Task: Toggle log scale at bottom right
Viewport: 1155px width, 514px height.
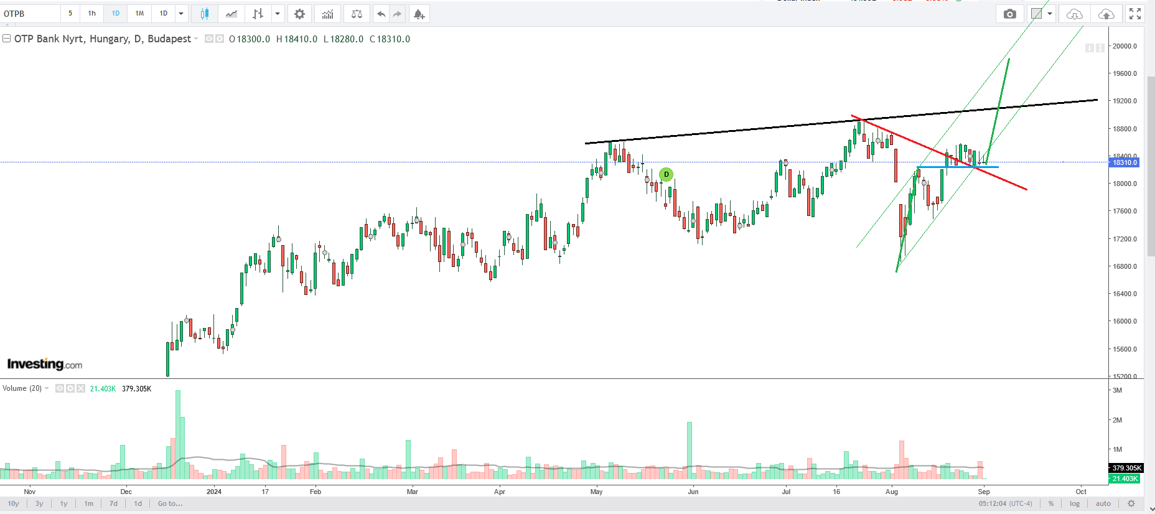Action: (1075, 503)
